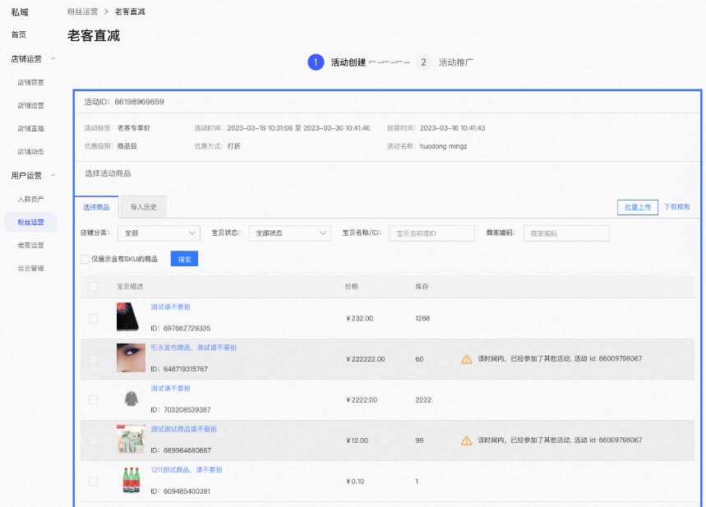Check the checkbox for product ID 697662729335
Viewport: 706px width, 507px height.
click(94, 318)
